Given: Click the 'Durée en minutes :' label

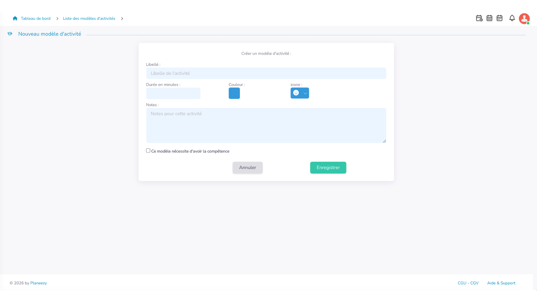Looking at the screenshot, I should pyautogui.click(x=163, y=85).
